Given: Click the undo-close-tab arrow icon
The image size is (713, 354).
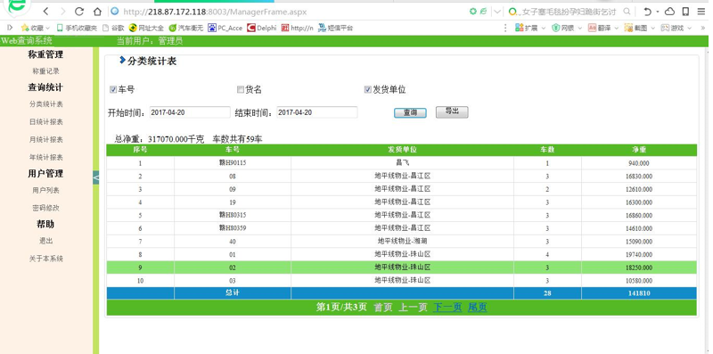Looking at the screenshot, I should [x=648, y=12].
